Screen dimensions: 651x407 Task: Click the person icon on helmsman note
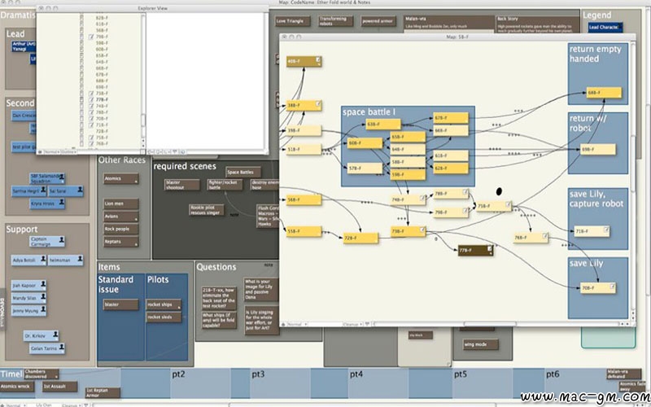coord(80,259)
